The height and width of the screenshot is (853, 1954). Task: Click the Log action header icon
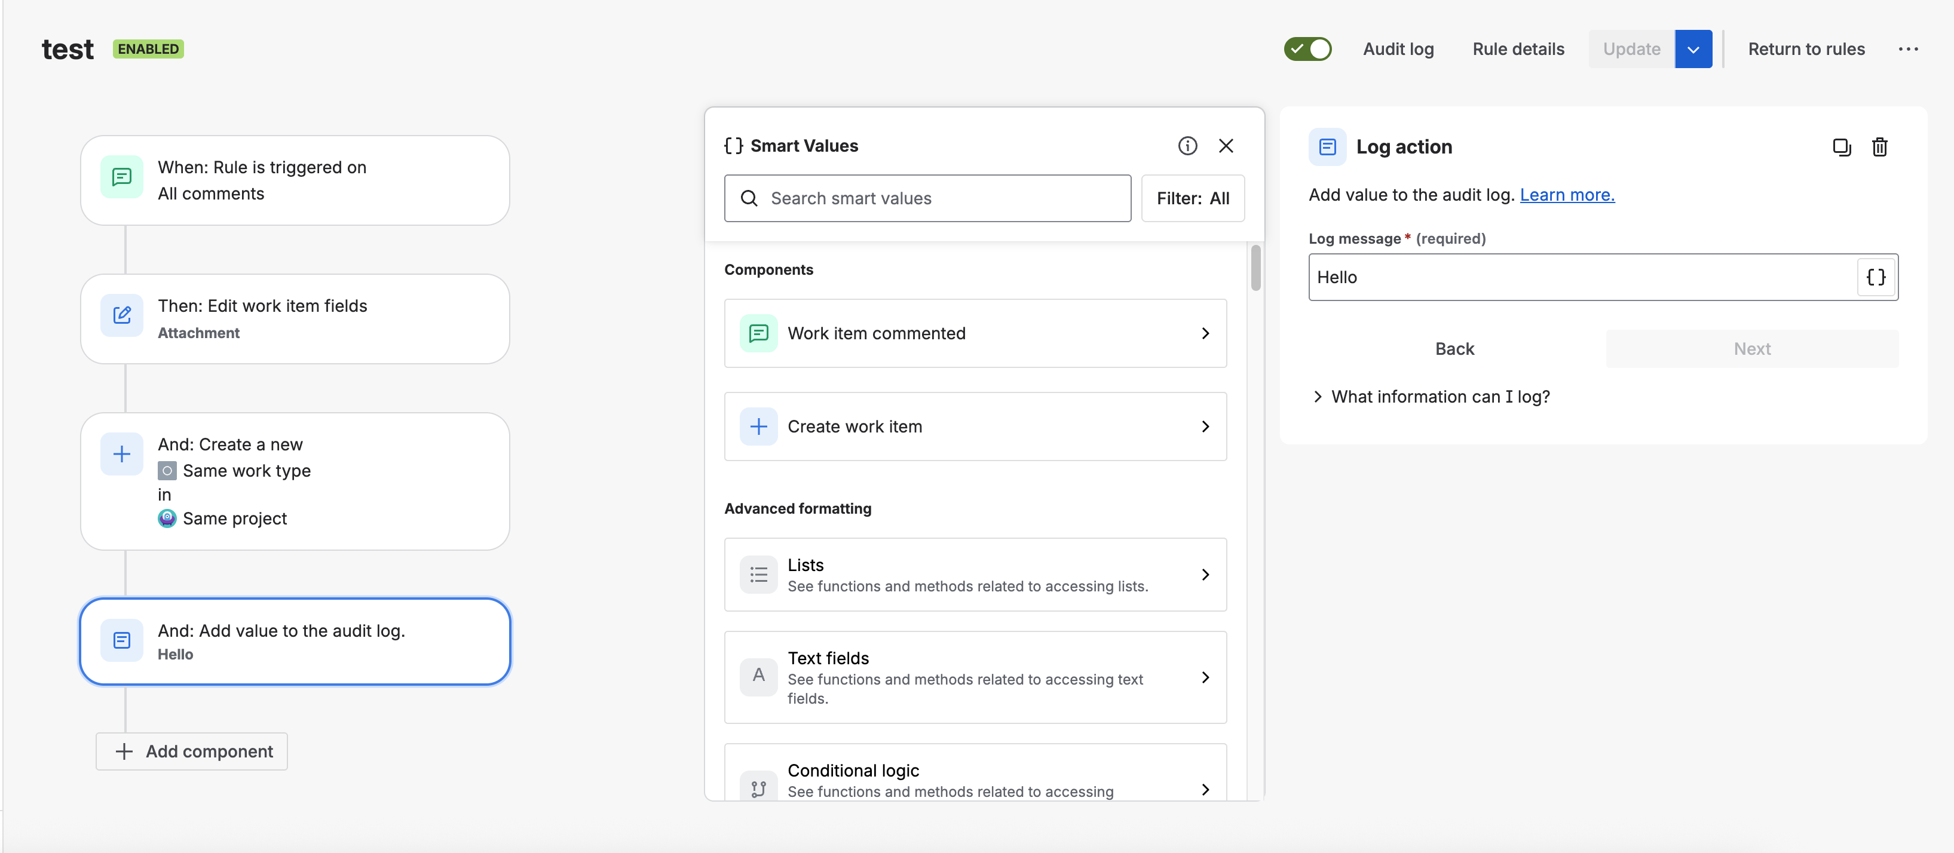point(1327,147)
